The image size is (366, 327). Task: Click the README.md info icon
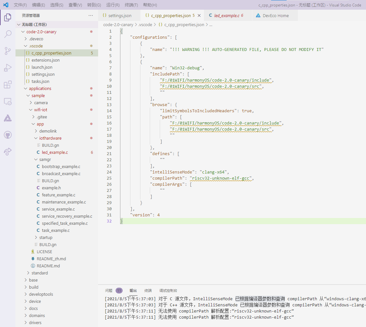[x=33, y=266]
